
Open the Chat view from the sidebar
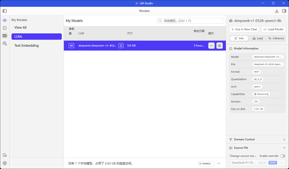5,20
